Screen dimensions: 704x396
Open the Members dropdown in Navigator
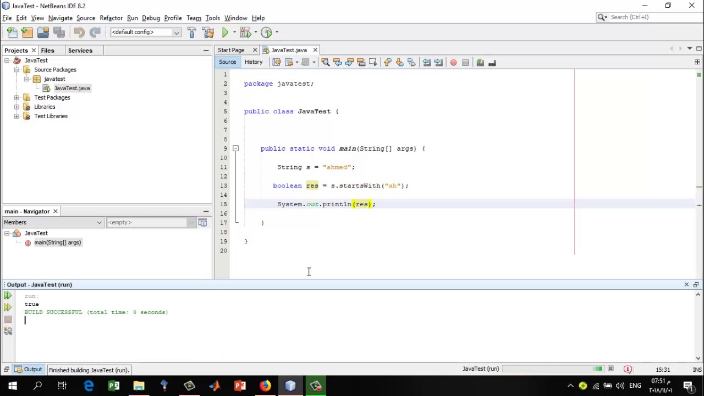pyautogui.click(x=53, y=222)
